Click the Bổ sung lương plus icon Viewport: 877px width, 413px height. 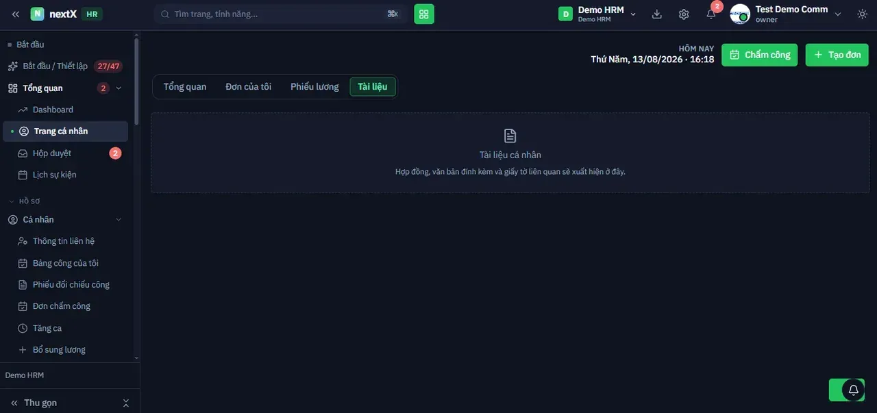click(23, 349)
